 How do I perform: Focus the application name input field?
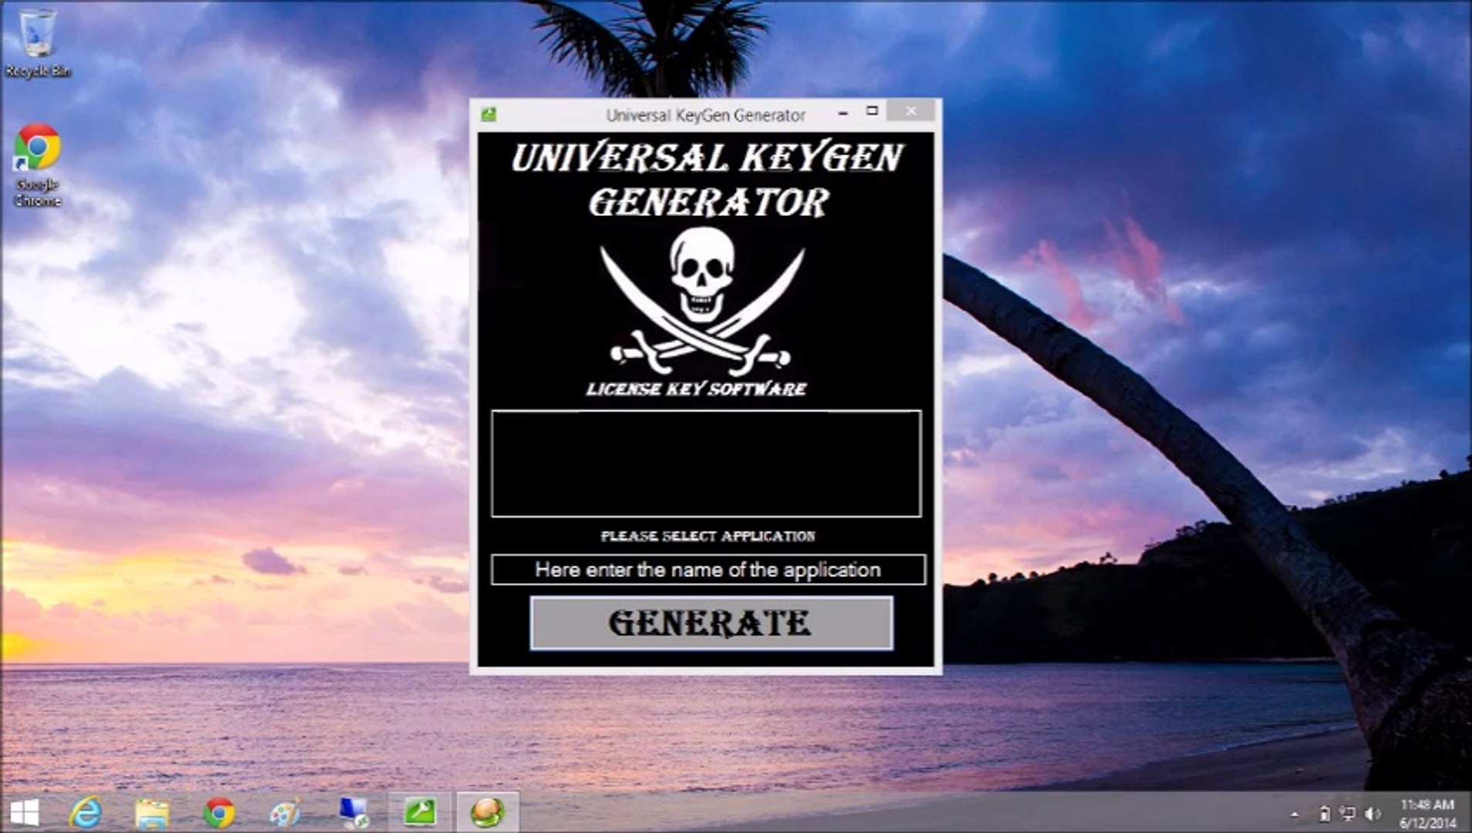pyautogui.click(x=707, y=570)
